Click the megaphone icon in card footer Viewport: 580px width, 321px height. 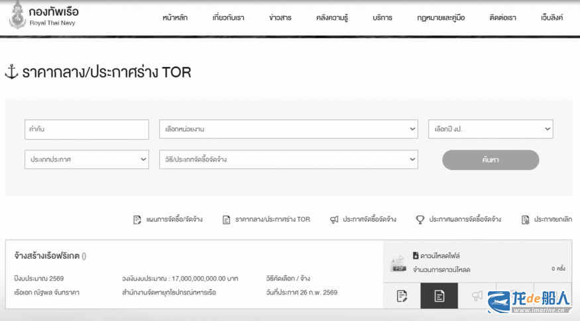(x=477, y=296)
